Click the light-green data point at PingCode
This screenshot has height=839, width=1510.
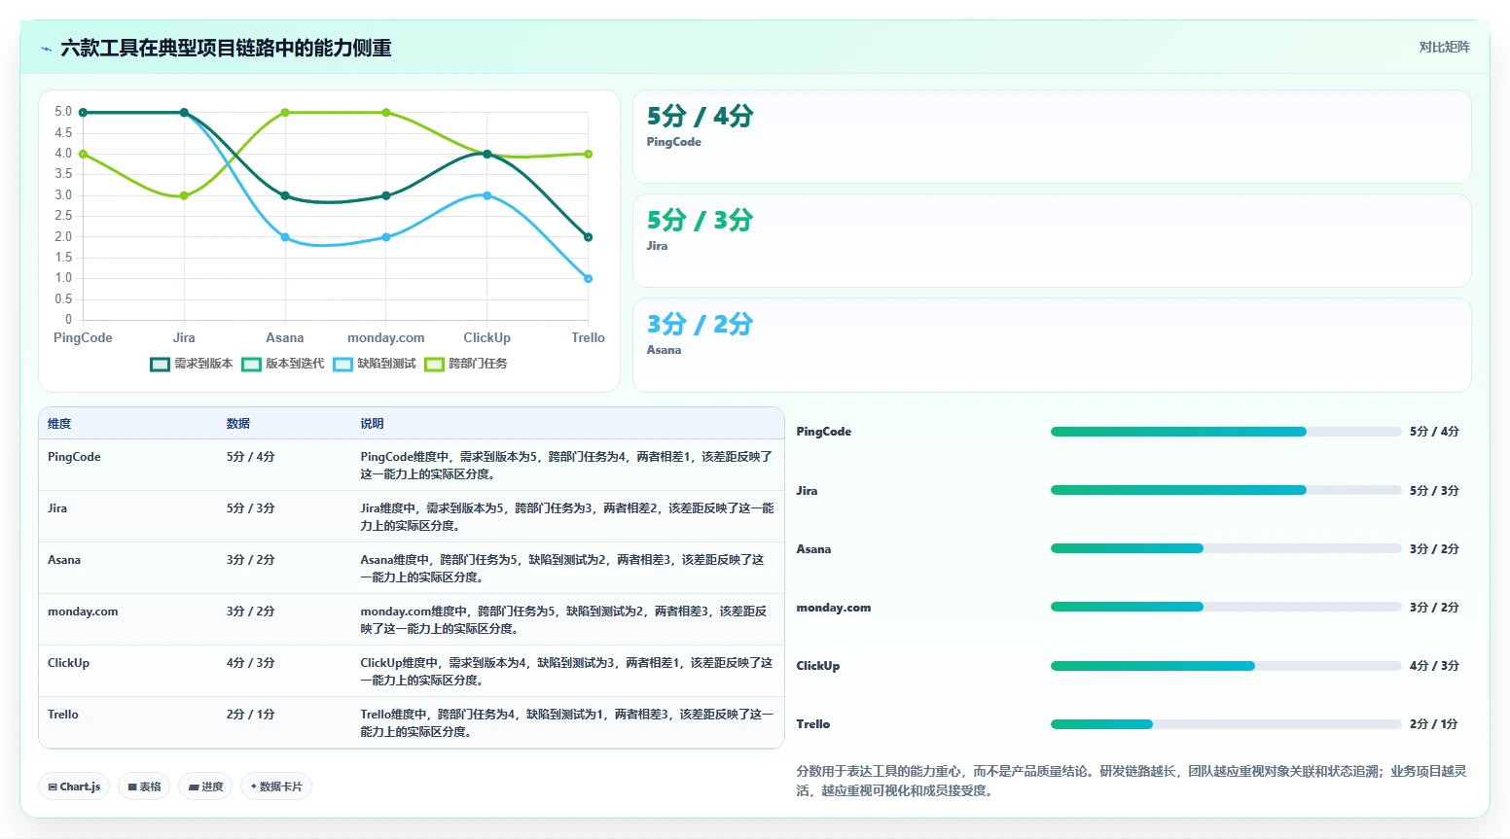click(x=83, y=154)
